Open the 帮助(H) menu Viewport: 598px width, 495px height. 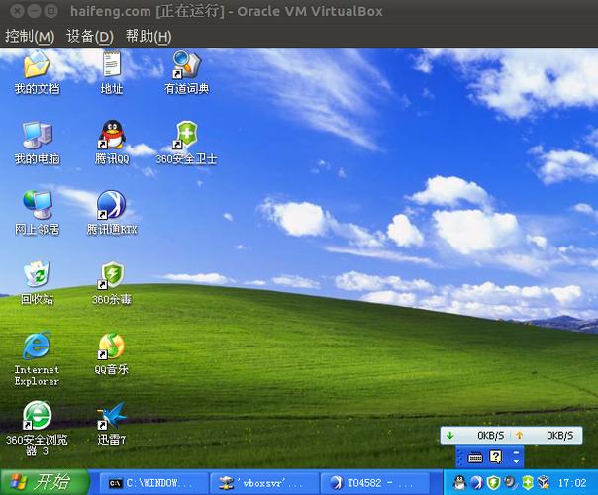(x=149, y=37)
